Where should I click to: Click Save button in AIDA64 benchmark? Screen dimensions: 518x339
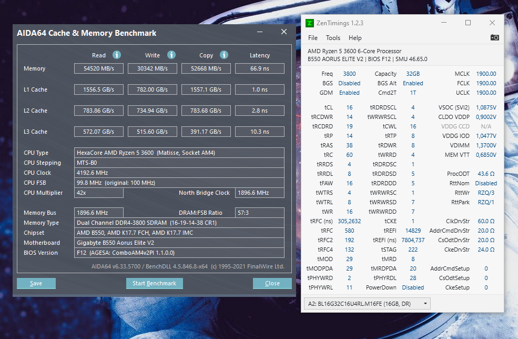click(36, 283)
